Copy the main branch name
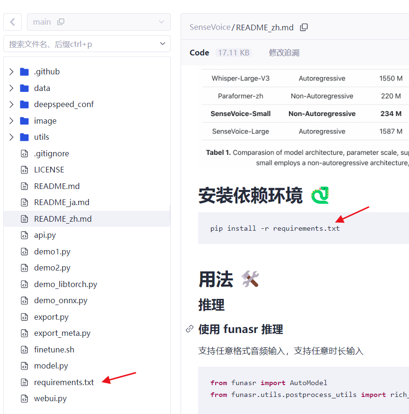 (61, 21)
